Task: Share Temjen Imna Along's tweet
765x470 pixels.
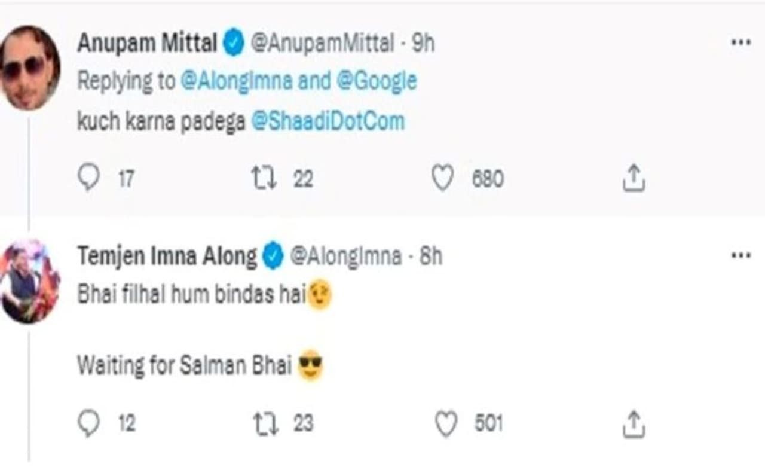Action: (x=633, y=423)
